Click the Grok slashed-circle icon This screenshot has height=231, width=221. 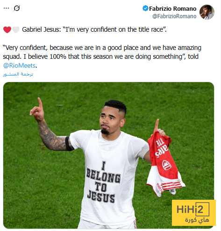click(17, 8)
